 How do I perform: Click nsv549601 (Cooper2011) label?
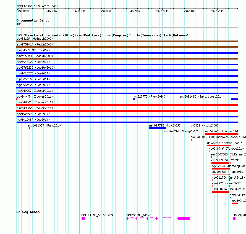pos(35,102)
